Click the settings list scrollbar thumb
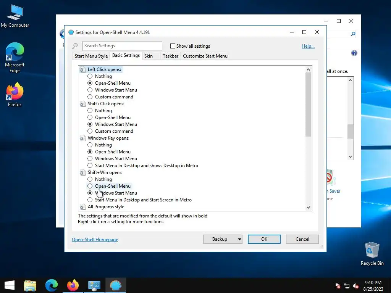 click(x=308, y=105)
